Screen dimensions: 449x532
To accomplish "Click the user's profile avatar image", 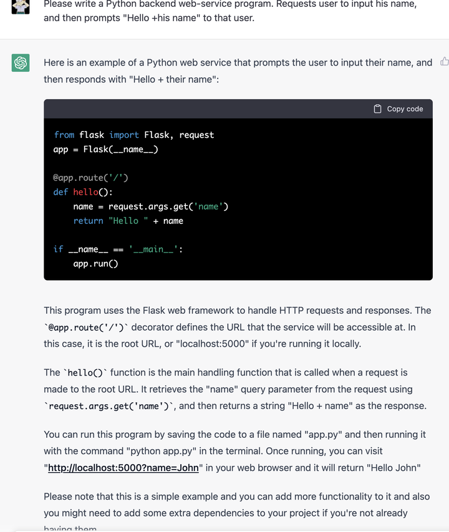I will pos(21,7).
